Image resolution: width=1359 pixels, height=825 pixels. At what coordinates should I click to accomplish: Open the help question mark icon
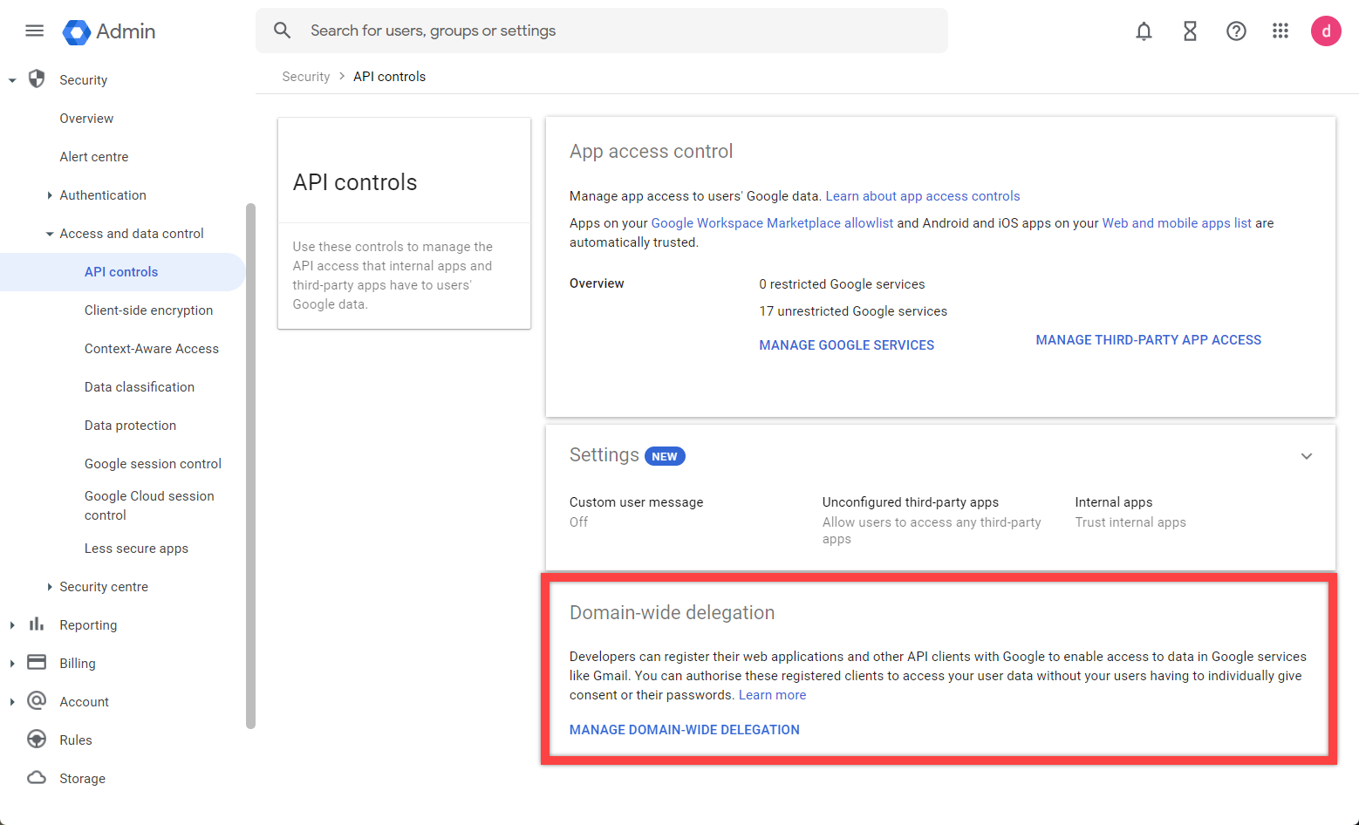pos(1236,31)
